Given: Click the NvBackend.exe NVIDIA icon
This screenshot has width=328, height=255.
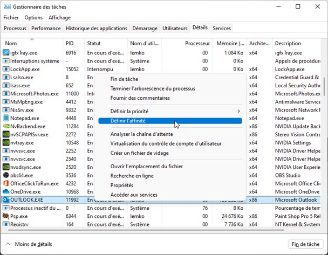Looking at the screenshot, I should pos(5,126).
